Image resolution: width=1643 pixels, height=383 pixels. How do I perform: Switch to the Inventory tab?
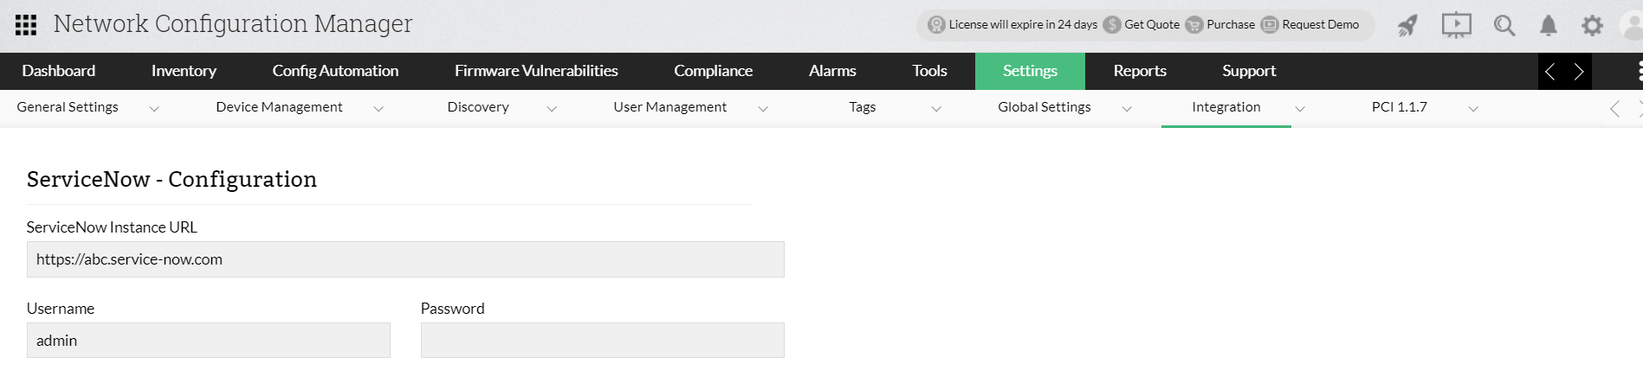click(184, 71)
